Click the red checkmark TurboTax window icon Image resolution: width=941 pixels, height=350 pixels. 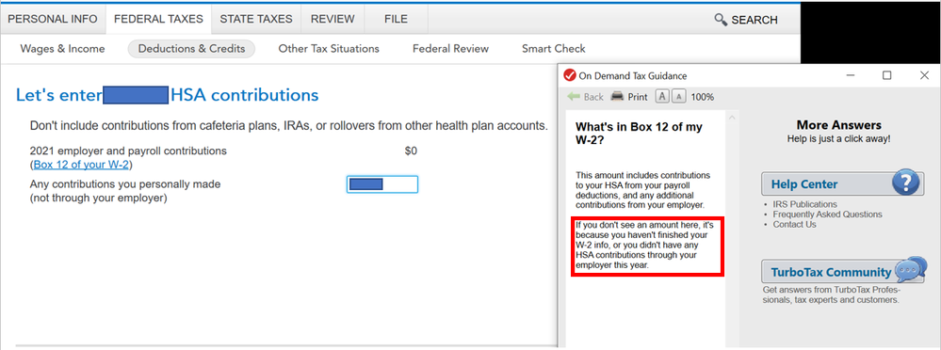(570, 75)
